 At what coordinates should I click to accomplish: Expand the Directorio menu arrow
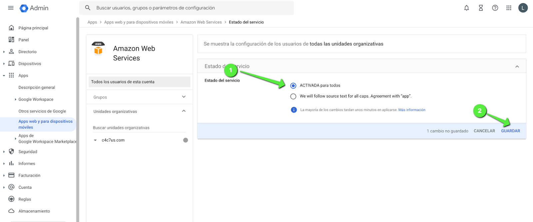pyautogui.click(x=4, y=52)
